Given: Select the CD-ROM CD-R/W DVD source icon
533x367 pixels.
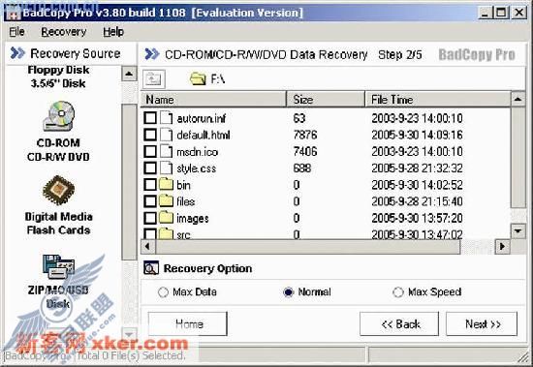Looking at the screenshot, I should 59,116.
